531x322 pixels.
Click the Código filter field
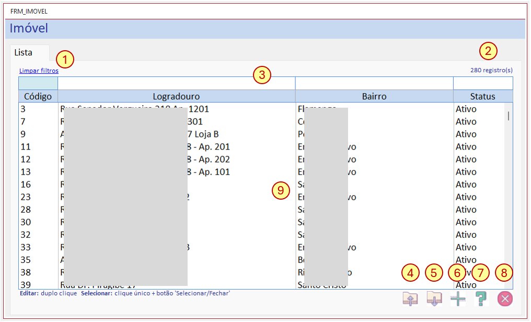38,83
